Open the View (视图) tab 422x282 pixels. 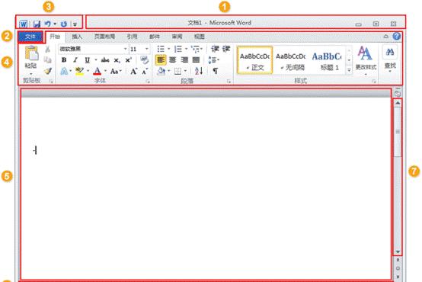pos(200,37)
